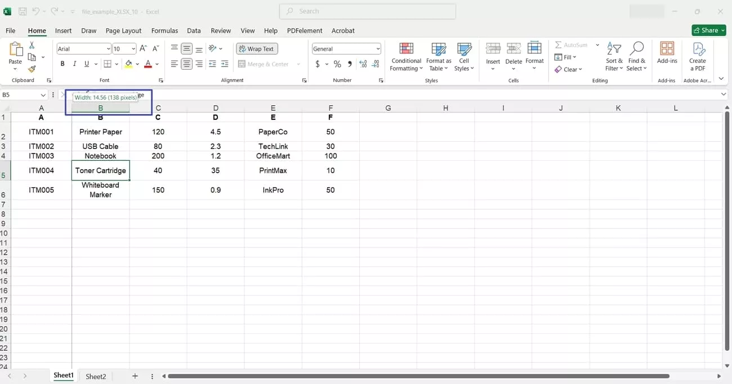Apply bold formatting from the Font group
732x384 pixels.
click(63, 64)
